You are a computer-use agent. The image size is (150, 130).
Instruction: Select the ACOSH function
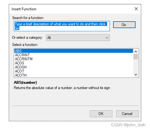(x=74, y=67)
